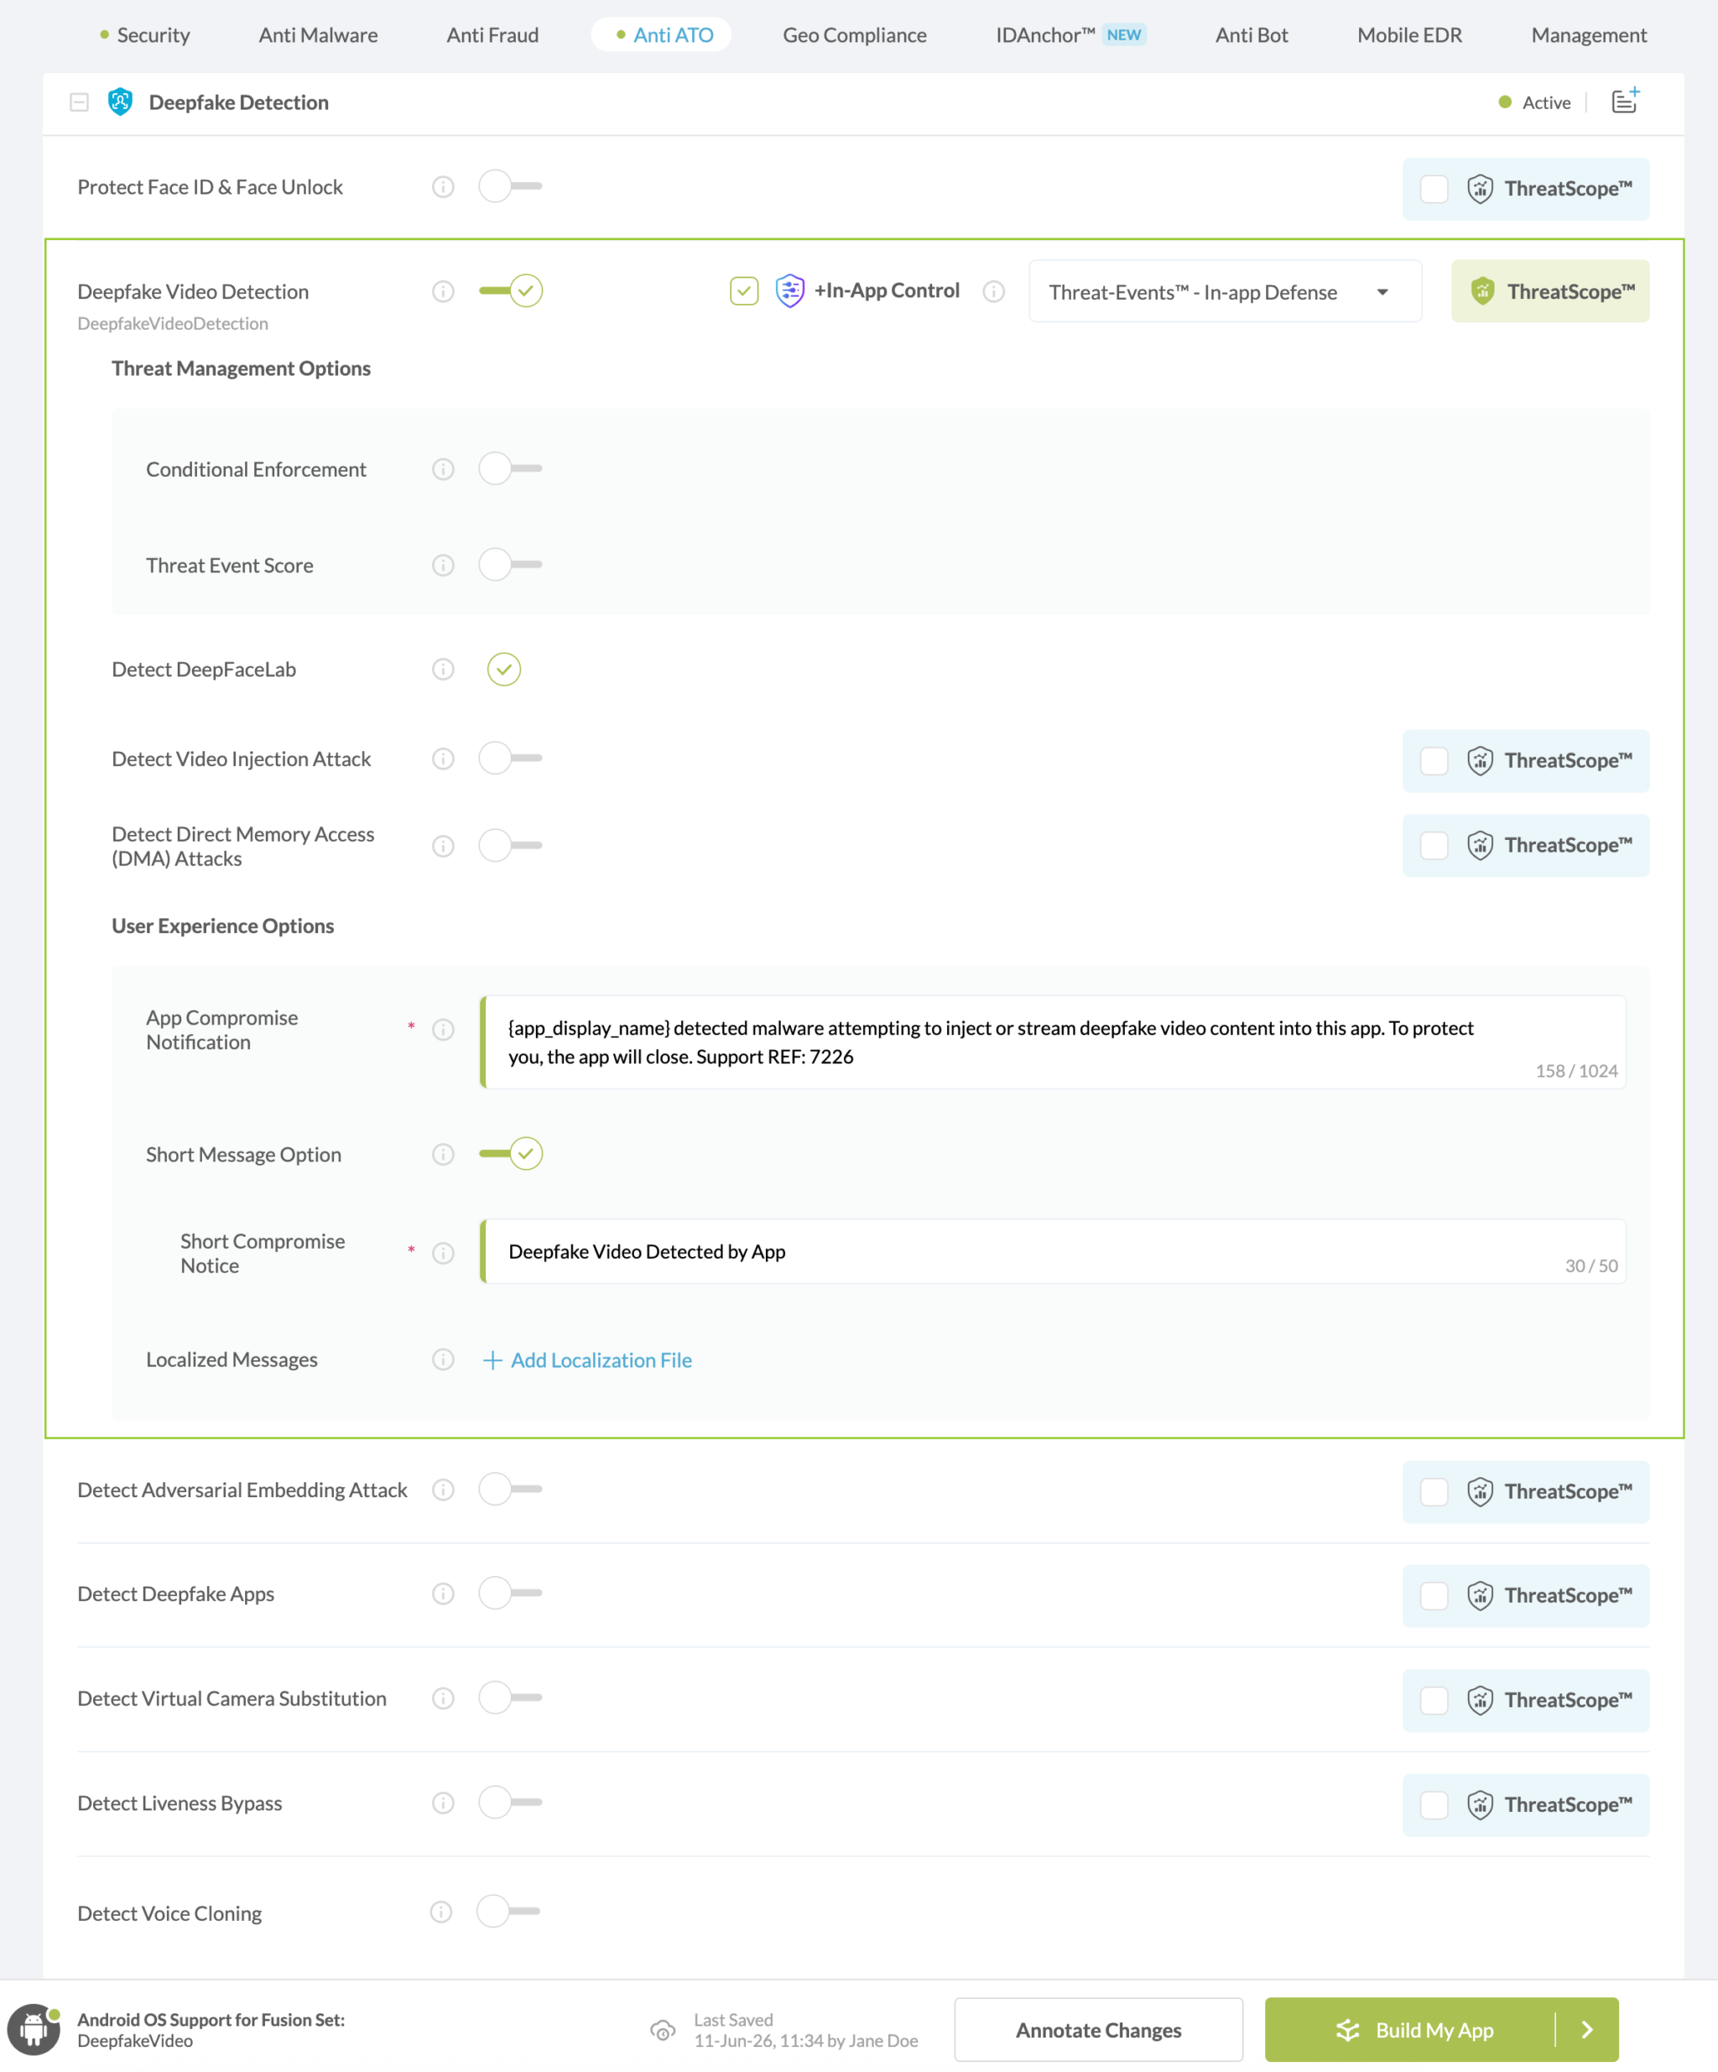This screenshot has height=2072, width=1718.
Task: Show info for Detect Video Injection Attack
Action: [443, 759]
